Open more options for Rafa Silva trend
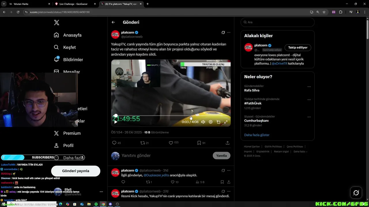369x207 pixels. pos(309,87)
